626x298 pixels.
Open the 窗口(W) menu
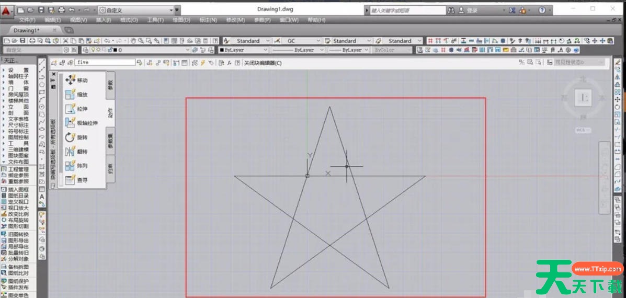pyautogui.click(x=289, y=20)
